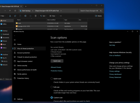Select the crack folder in the file list
The image size is (140, 103).
pos(52,23)
